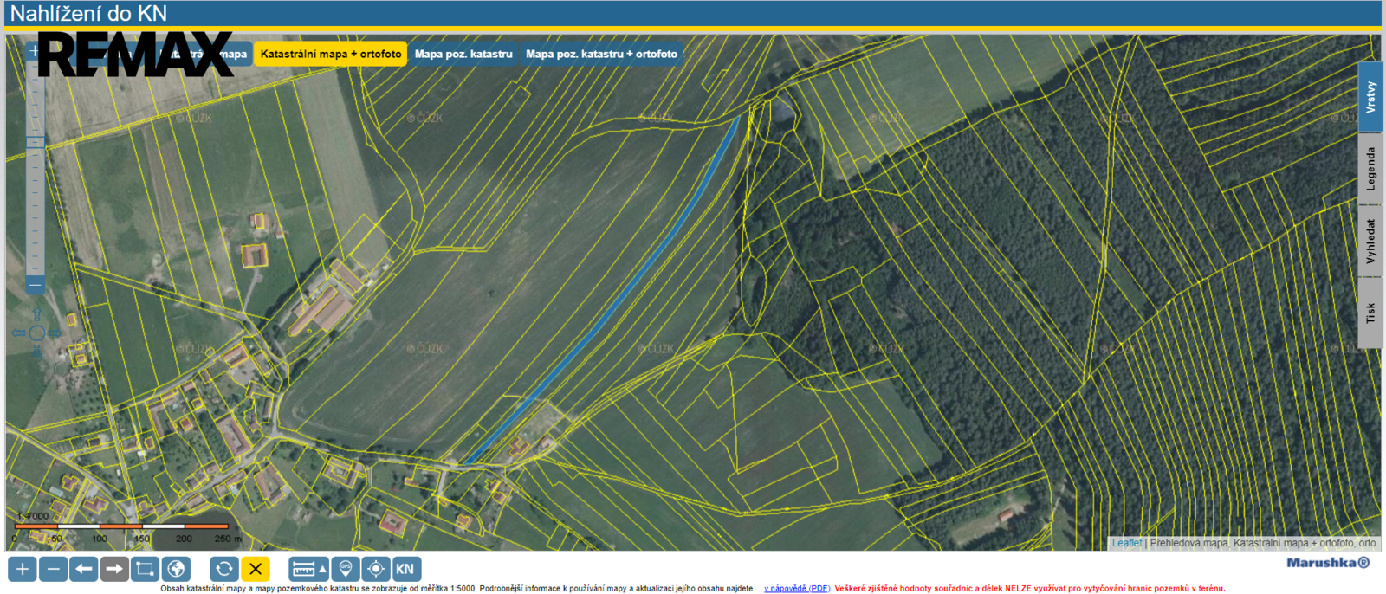Open the v nápovědě (PDF) link
This screenshot has height=594, width=1386.
tap(796, 589)
